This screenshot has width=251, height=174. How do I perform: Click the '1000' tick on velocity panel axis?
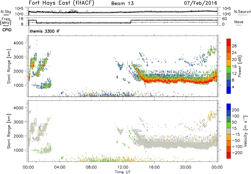pos(18,150)
